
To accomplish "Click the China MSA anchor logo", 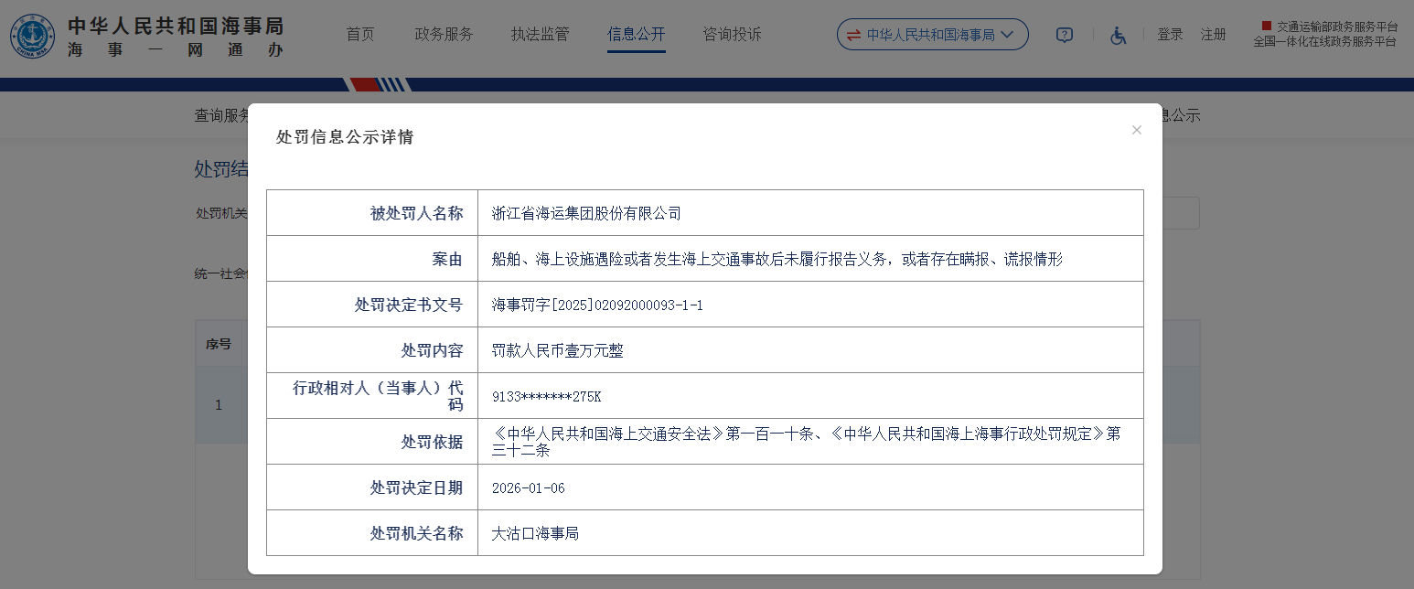I will 32,36.
